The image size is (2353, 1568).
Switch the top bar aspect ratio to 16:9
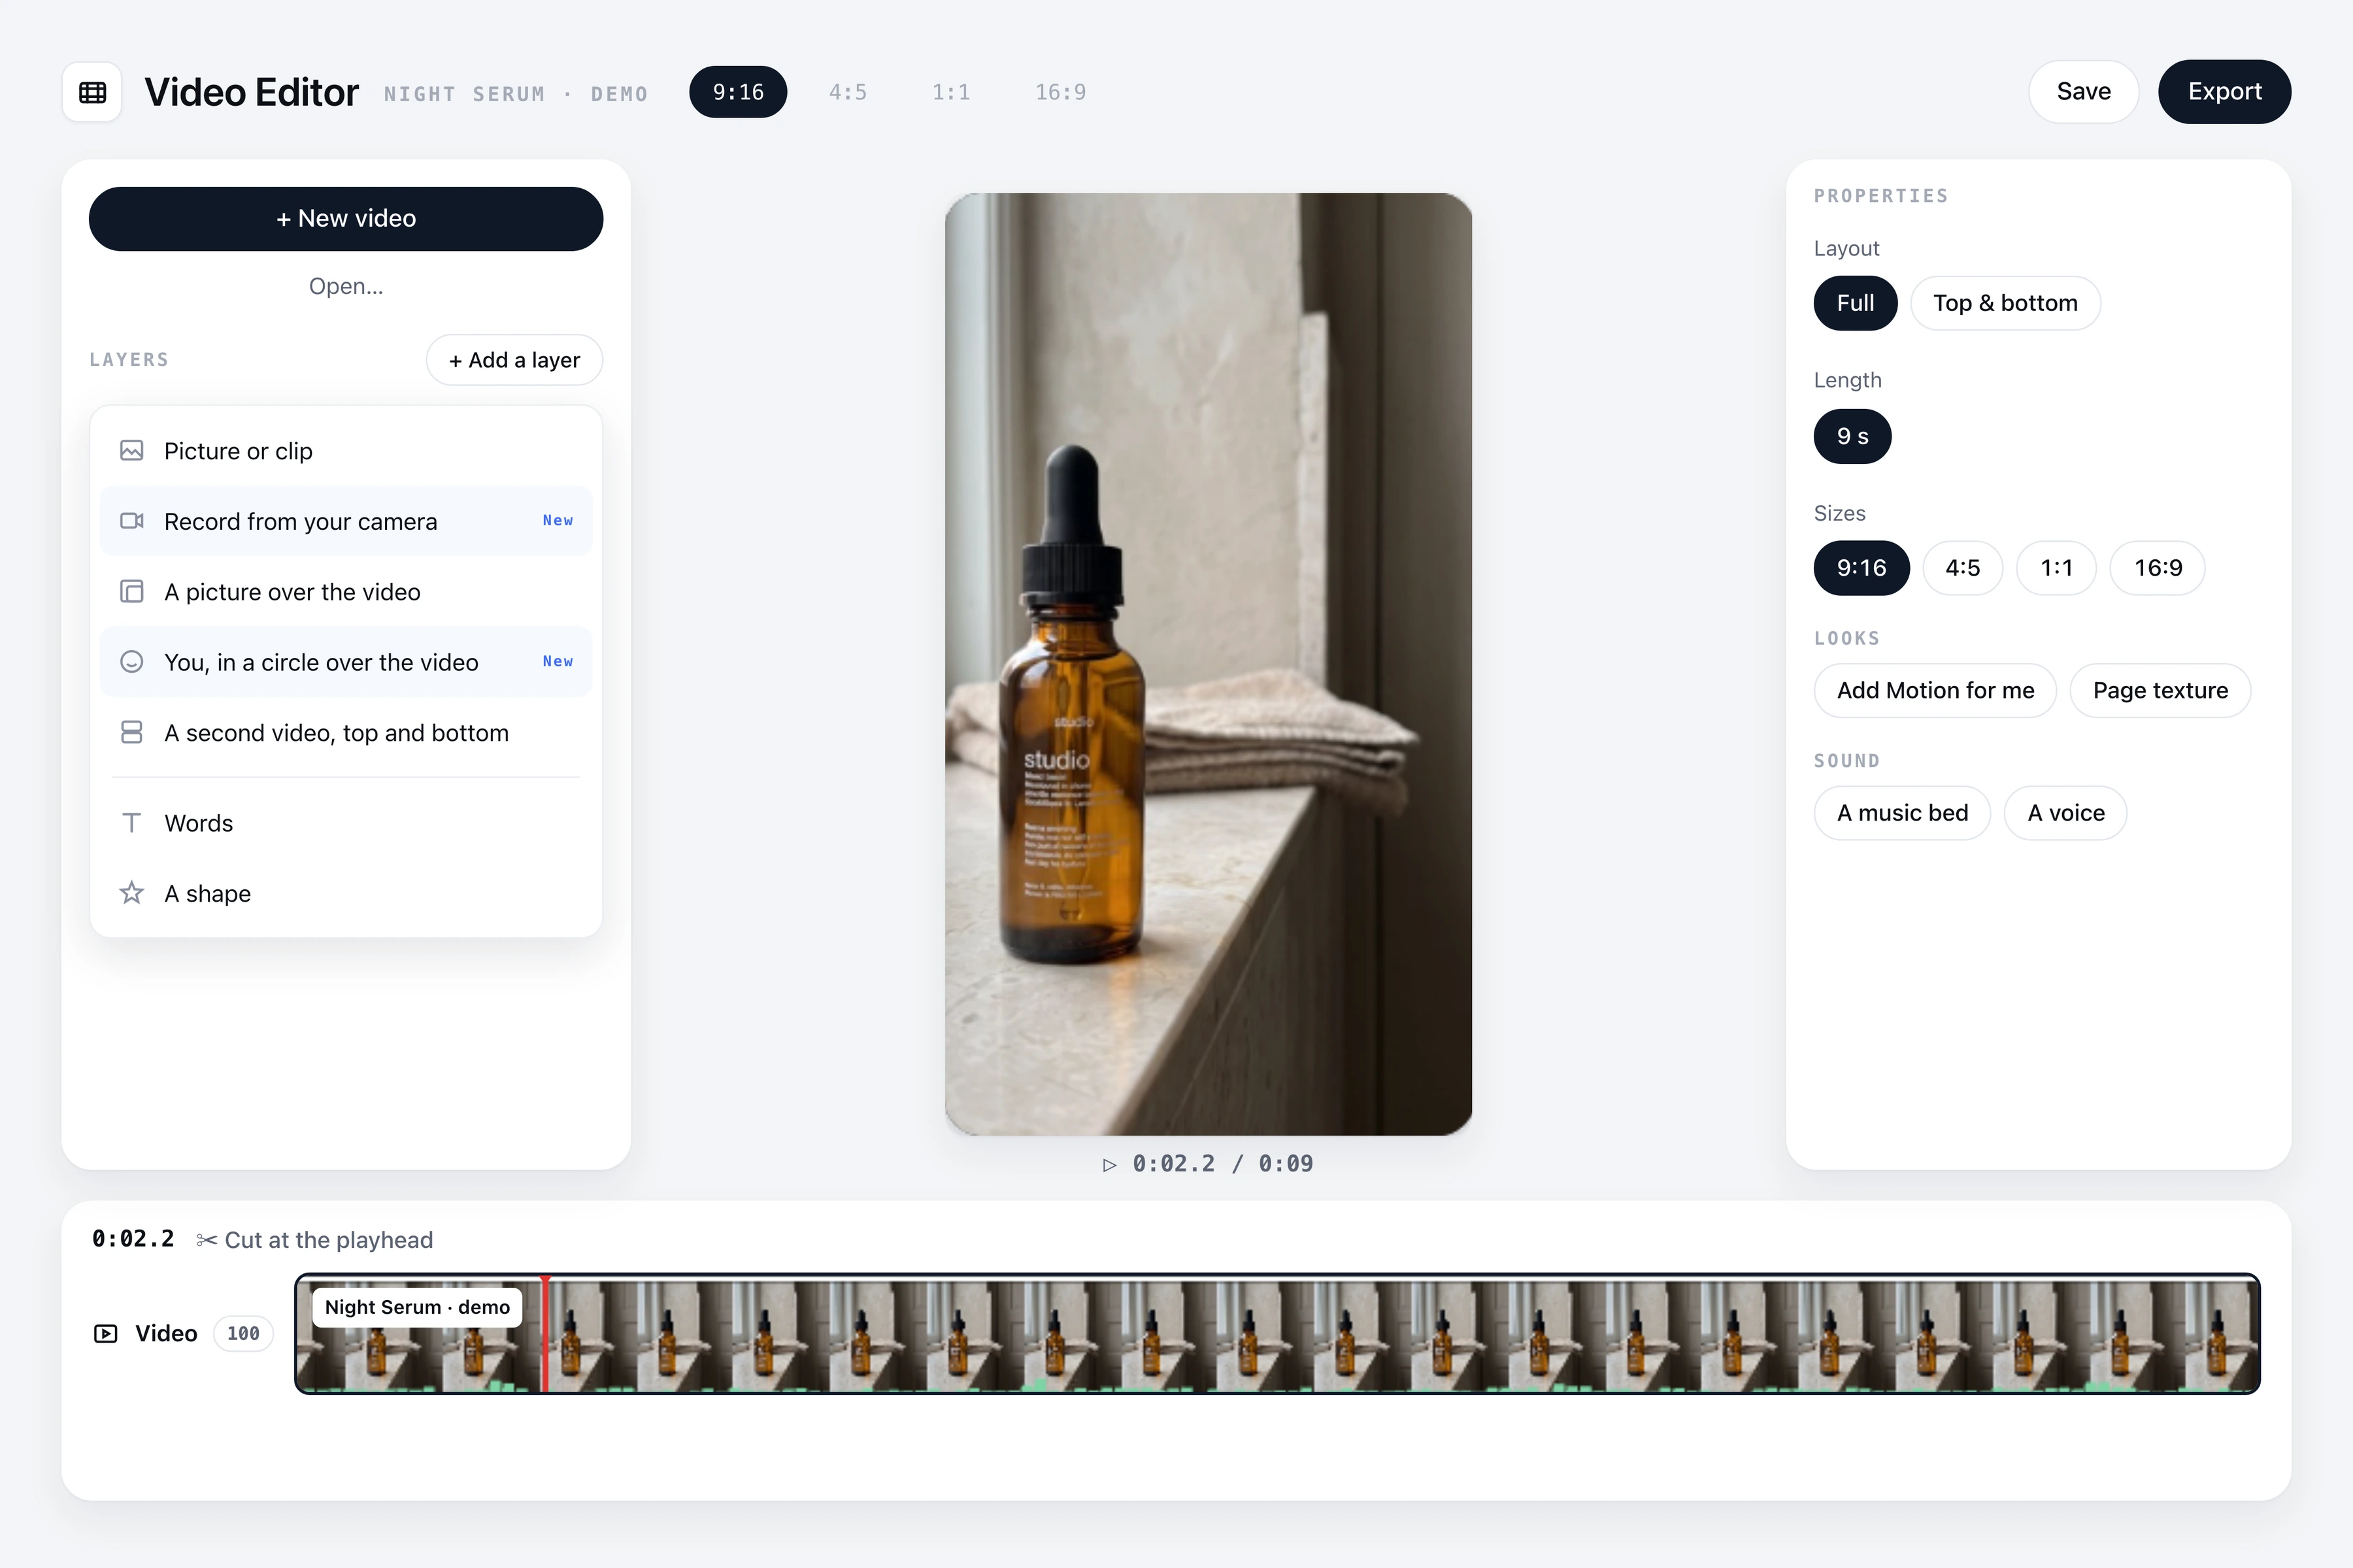(x=1060, y=92)
